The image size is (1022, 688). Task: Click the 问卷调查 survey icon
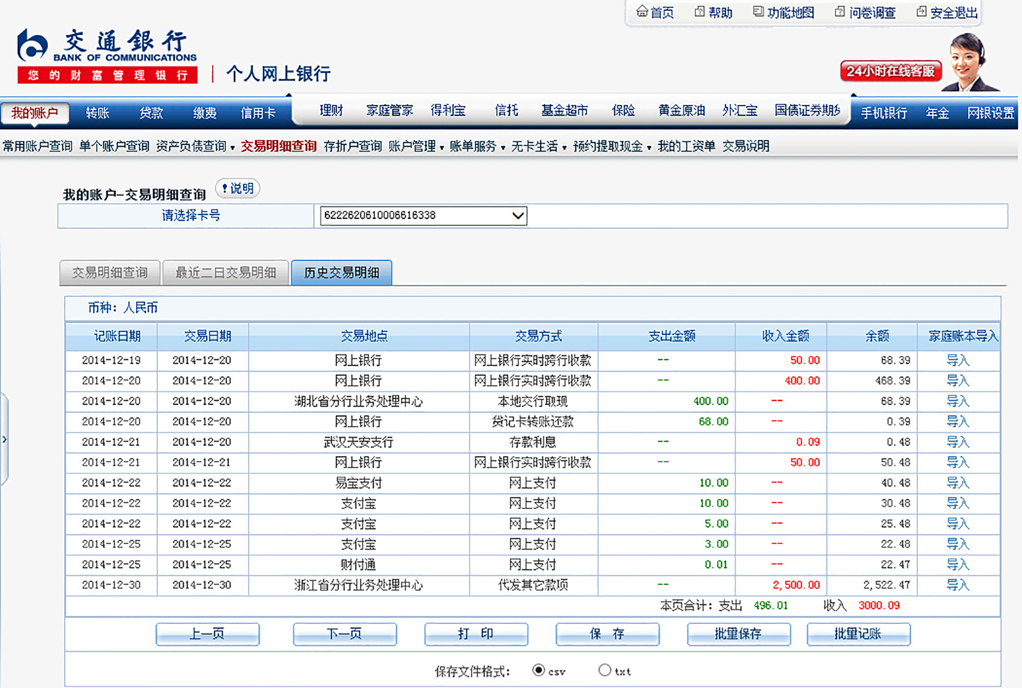[839, 12]
